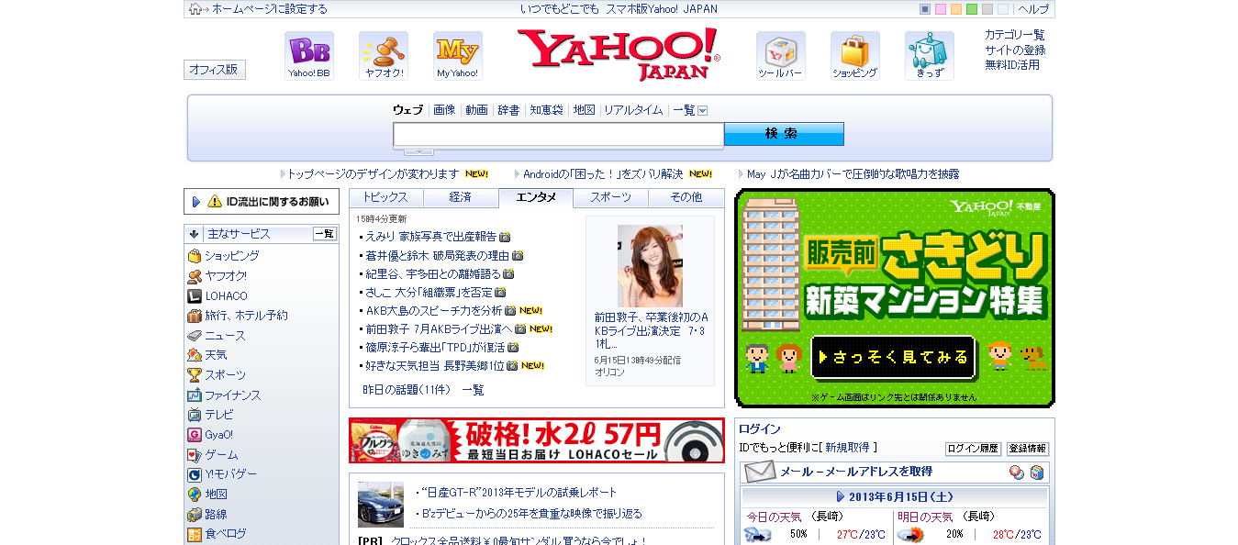Pick the pink theme color swatch
This screenshot has width=1238, height=545.
coord(941,9)
